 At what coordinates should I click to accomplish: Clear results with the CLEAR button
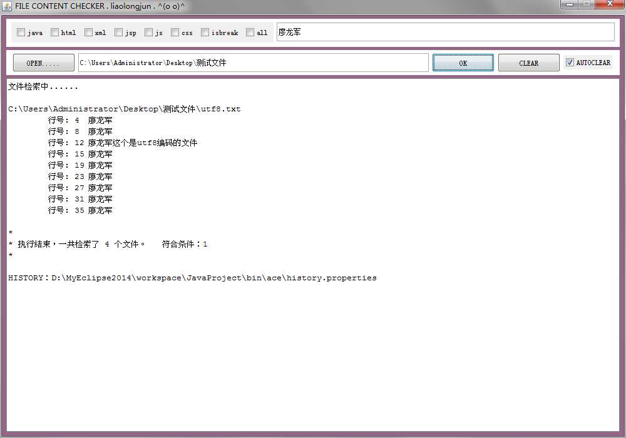tap(528, 63)
